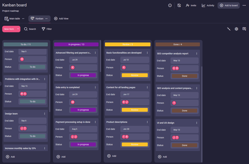
Task: Switch to the Main table tab
Action: (x=12, y=18)
